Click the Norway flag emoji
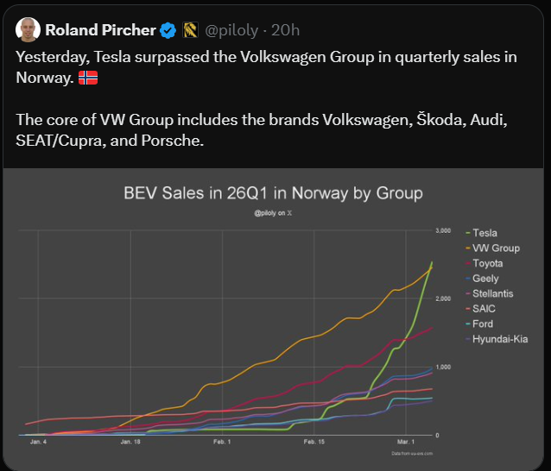This screenshot has width=551, height=471. [x=88, y=78]
